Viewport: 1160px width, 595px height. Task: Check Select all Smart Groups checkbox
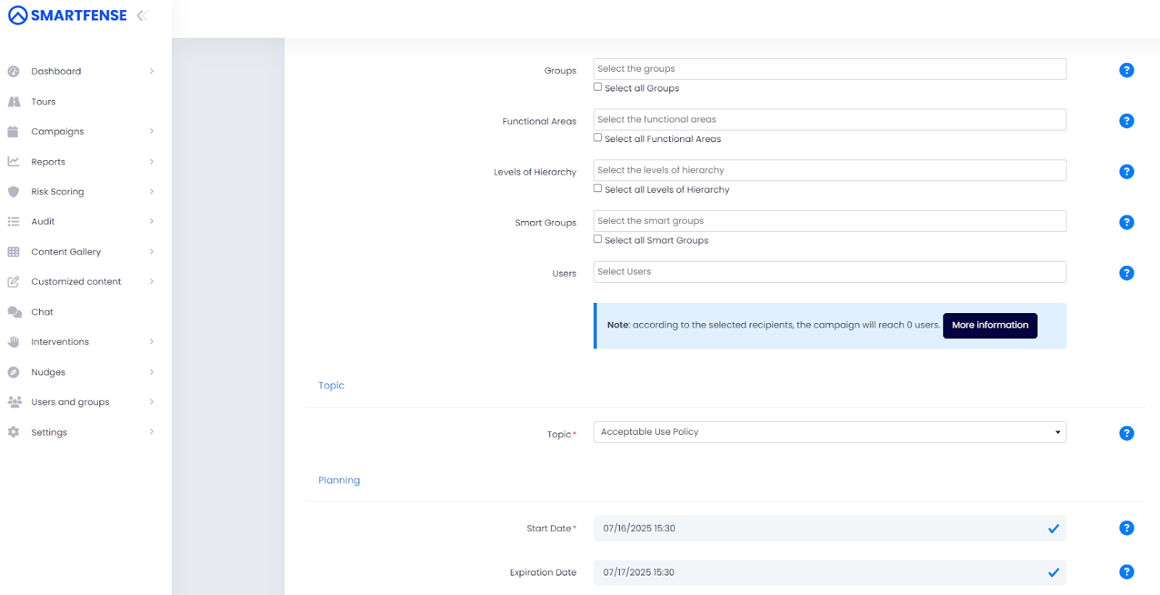click(x=597, y=239)
